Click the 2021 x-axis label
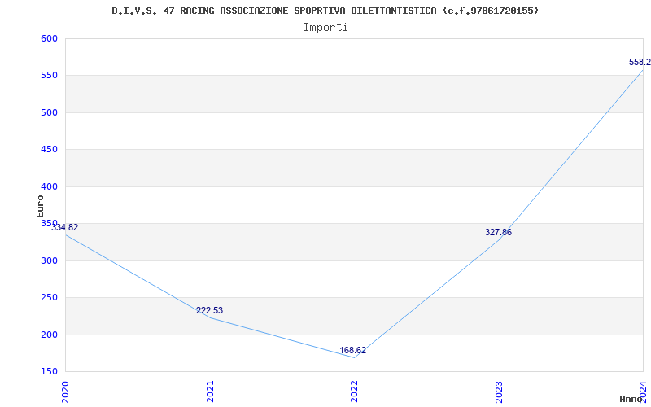Image resolution: width=651 pixels, height=407 pixels. pyautogui.click(x=211, y=391)
